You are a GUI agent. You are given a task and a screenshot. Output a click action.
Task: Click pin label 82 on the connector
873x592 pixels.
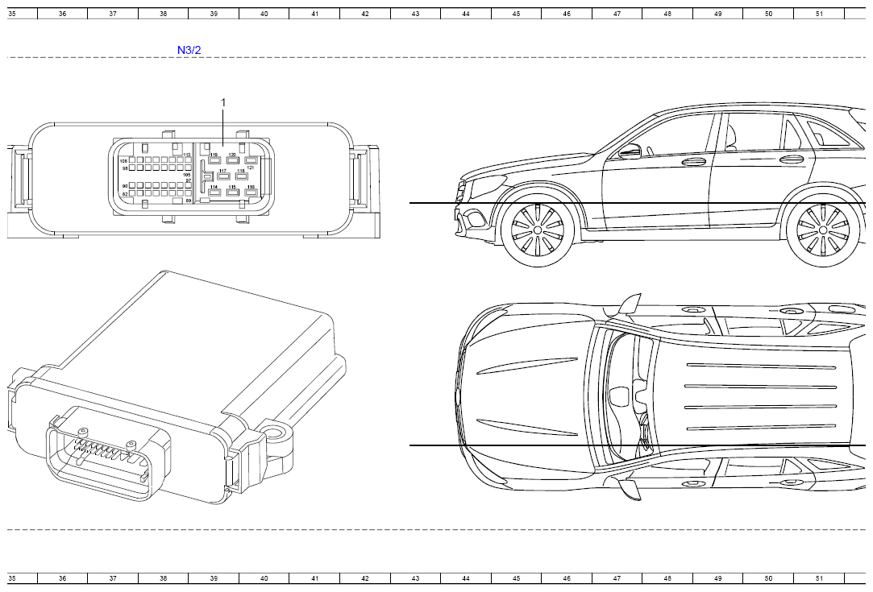[x=125, y=193]
